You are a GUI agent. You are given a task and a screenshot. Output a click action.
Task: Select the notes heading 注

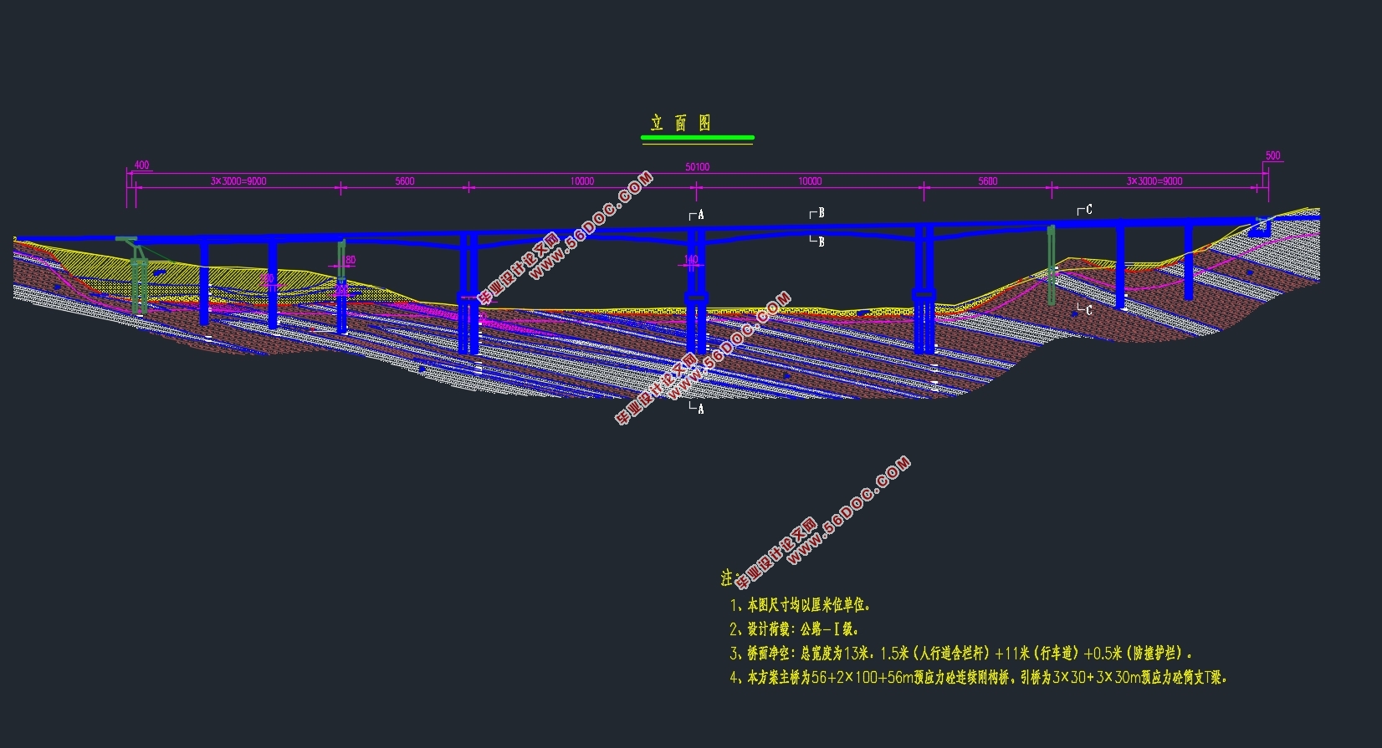(727, 578)
